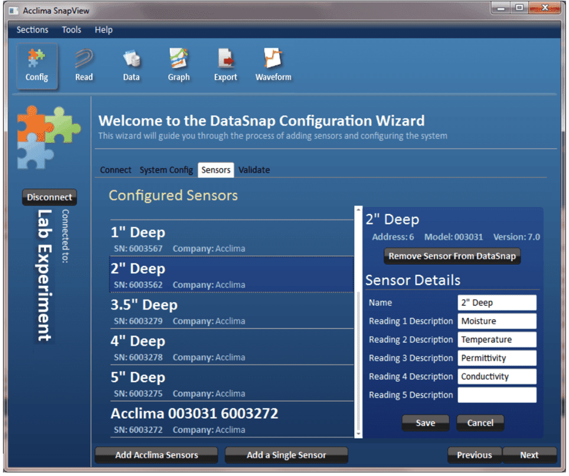
Task: Switch to the System Config tab
Action: tap(166, 170)
